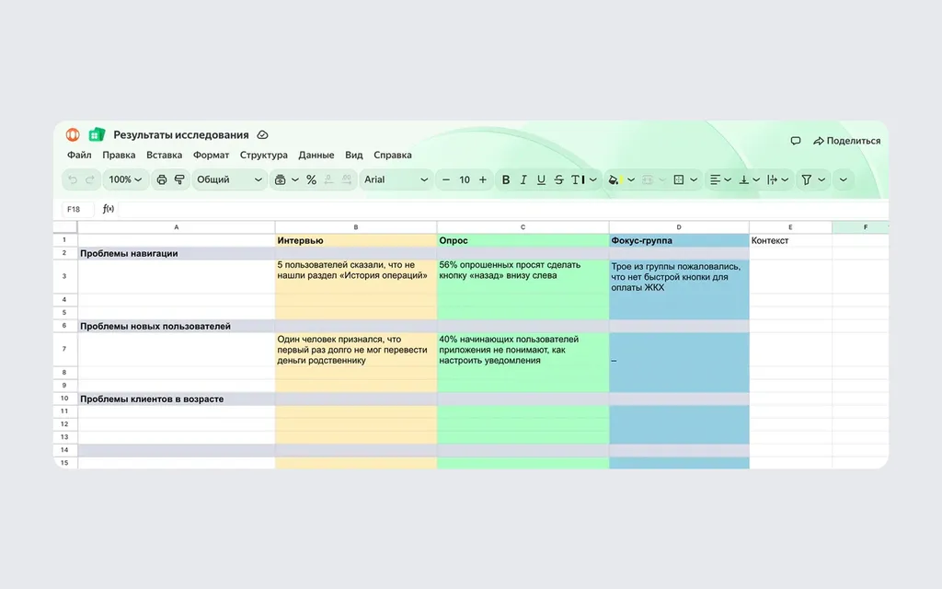Click decrease decimal places icon
Screen dimensions: 942x589
[328, 179]
